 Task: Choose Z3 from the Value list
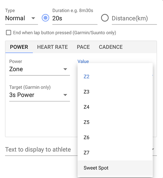click(115, 92)
